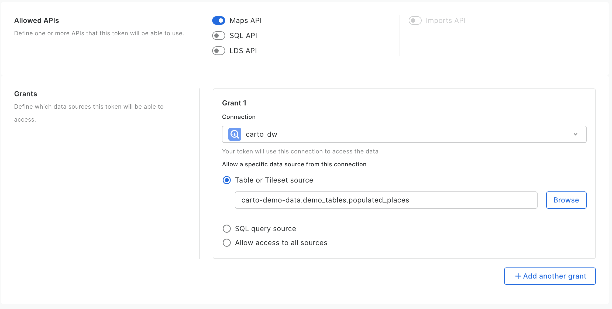Click the chevron arrow in Connection field
The height and width of the screenshot is (309, 612).
pos(575,134)
